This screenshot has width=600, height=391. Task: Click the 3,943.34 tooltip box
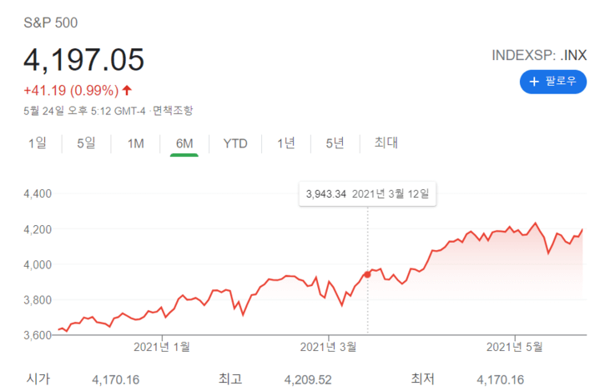[x=367, y=193]
